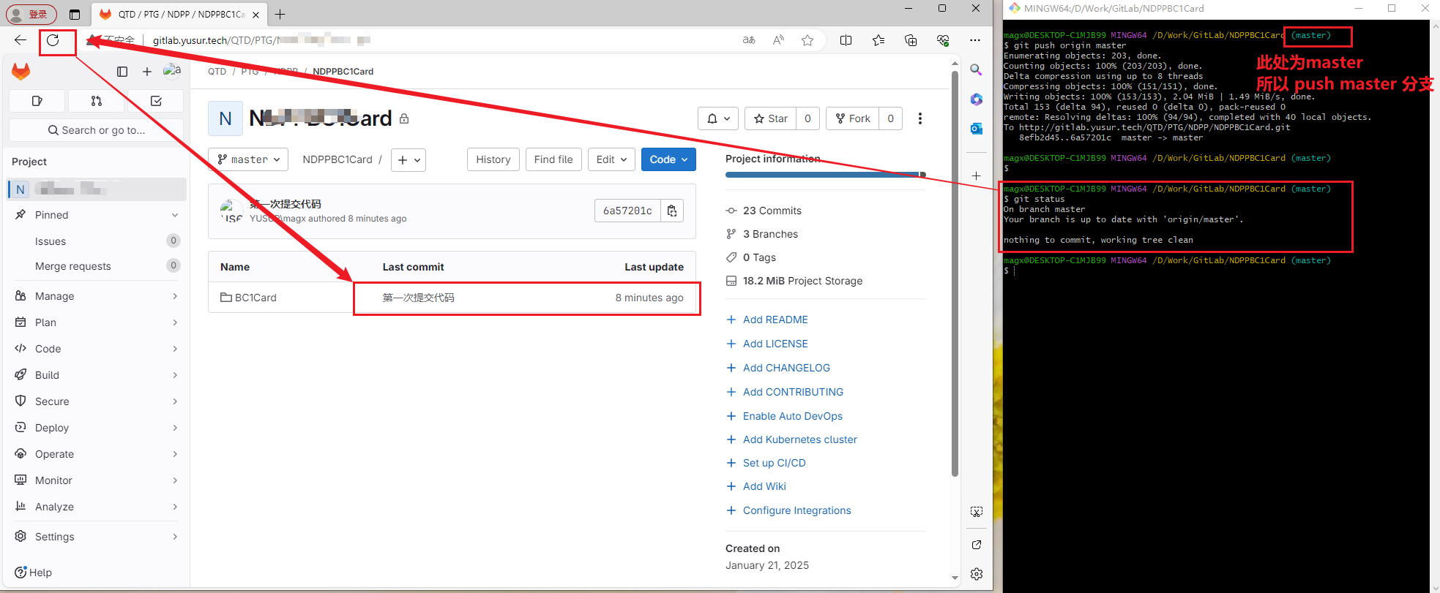Open the Edge collections icon
Viewport: 1440px width, 593px height.
tap(911, 40)
